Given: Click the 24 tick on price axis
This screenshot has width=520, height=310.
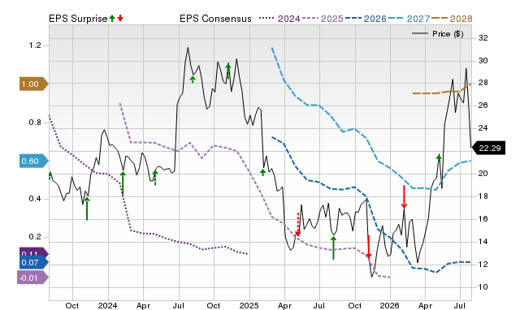Looking at the screenshot, I should [483, 128].
